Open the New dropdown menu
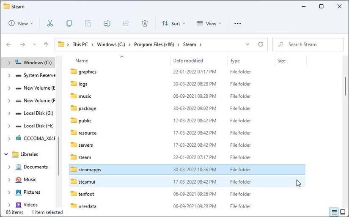The width and height of the screenshot is (349, 217). (21, 23)
